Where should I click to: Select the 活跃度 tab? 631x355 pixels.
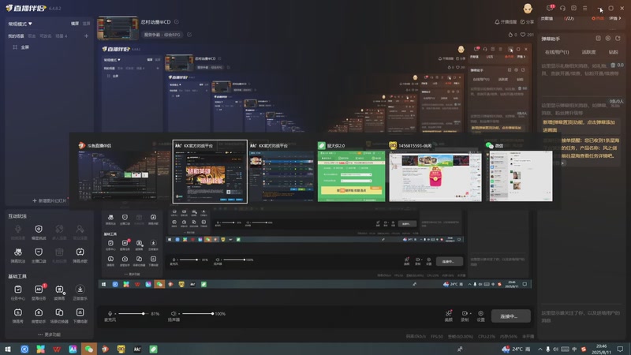(x=588, y=52)
